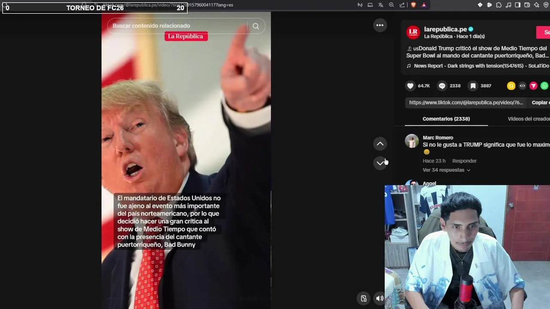The width and height of the screenshot is (550, 309).
Task: Copy the video link with Copiar
Action: click(541, 103)
